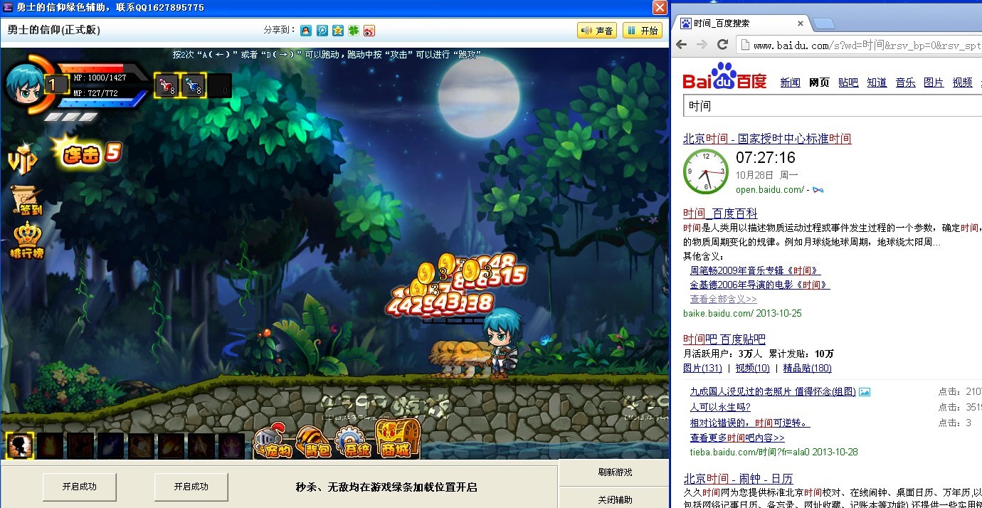The image size is (982, 508).
Task: Go forward with the browser forward arrow
Action: point(702,45)
